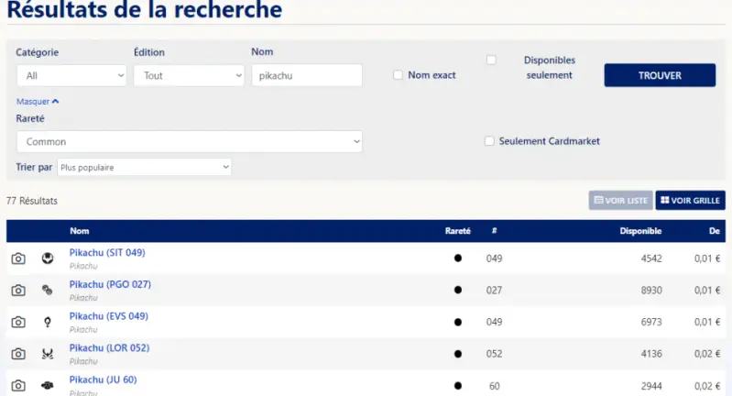
Task: Enable the Nom exact checkbox
Action: click(x=398, y=75)
